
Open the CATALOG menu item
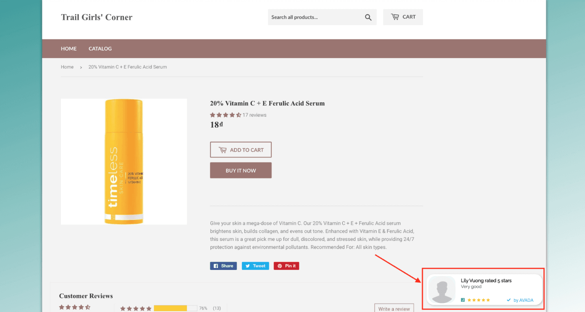100,49
